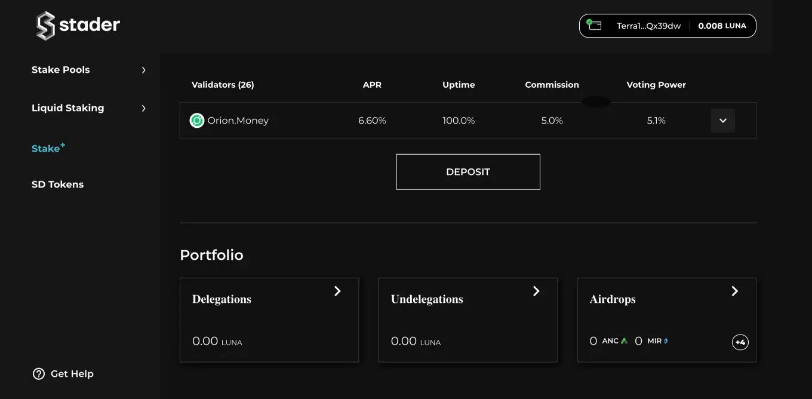Open Undelegations details arrow
This screenshot has width=812, height=399.
[536, 291]
